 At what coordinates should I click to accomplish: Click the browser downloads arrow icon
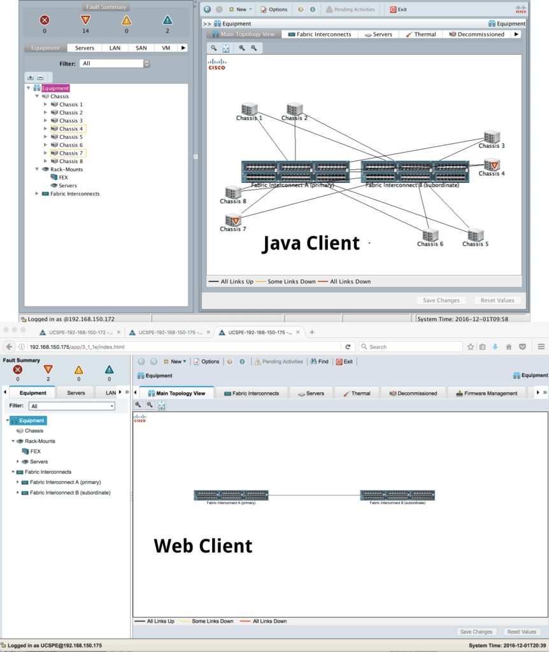(495, 347)
